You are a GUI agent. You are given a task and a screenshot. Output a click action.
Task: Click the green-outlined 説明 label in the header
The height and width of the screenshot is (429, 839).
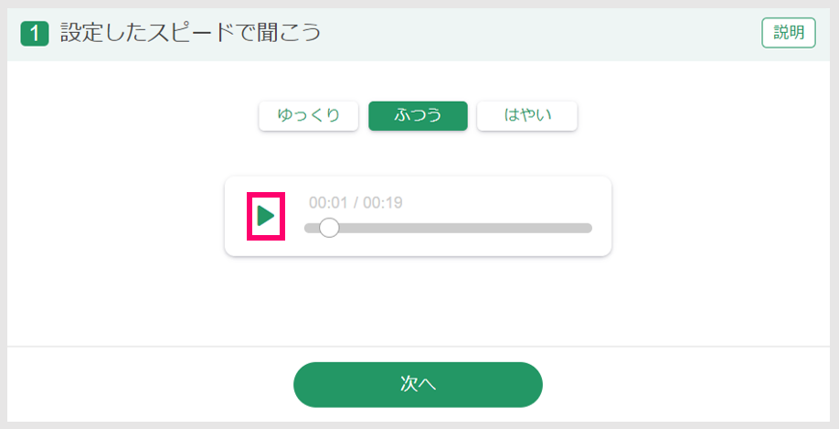pos(789,33)
